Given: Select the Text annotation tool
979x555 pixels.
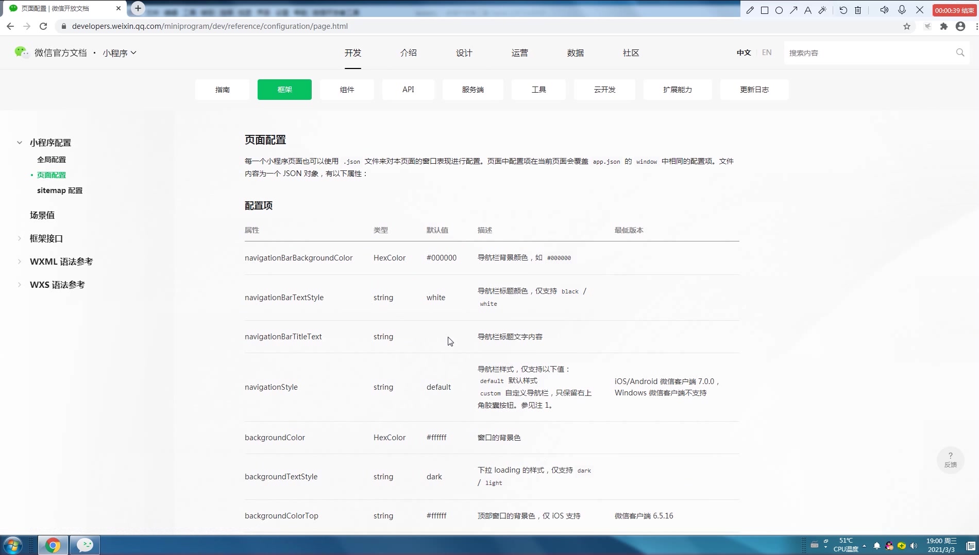Looking at the screenshot, I should click(x=807, y=10).
